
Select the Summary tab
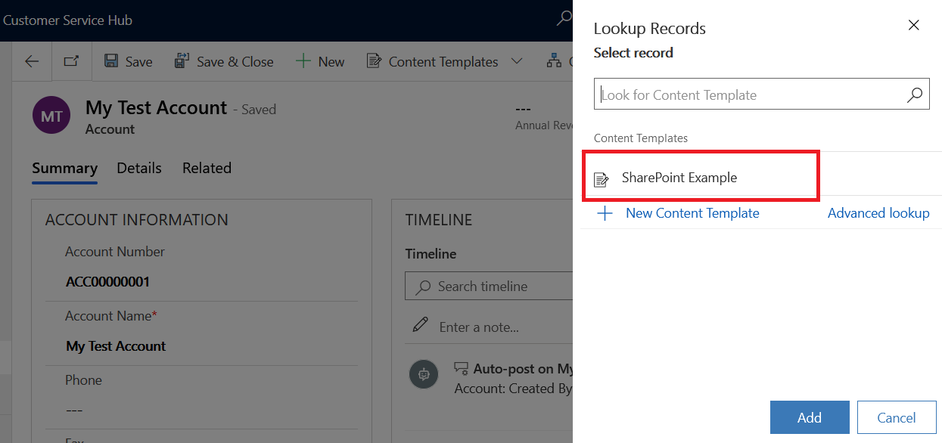pos(64,168)
